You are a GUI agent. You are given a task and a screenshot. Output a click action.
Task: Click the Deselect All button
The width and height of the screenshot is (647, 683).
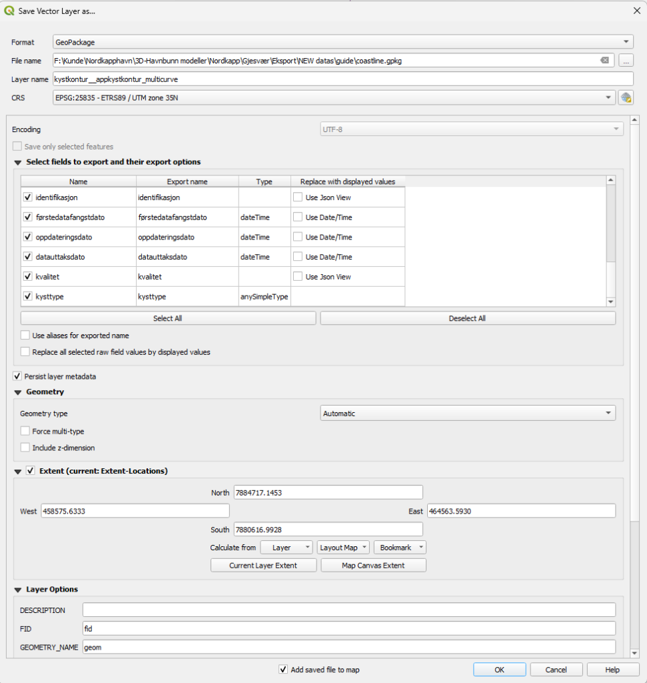click(x=467, y=319)
